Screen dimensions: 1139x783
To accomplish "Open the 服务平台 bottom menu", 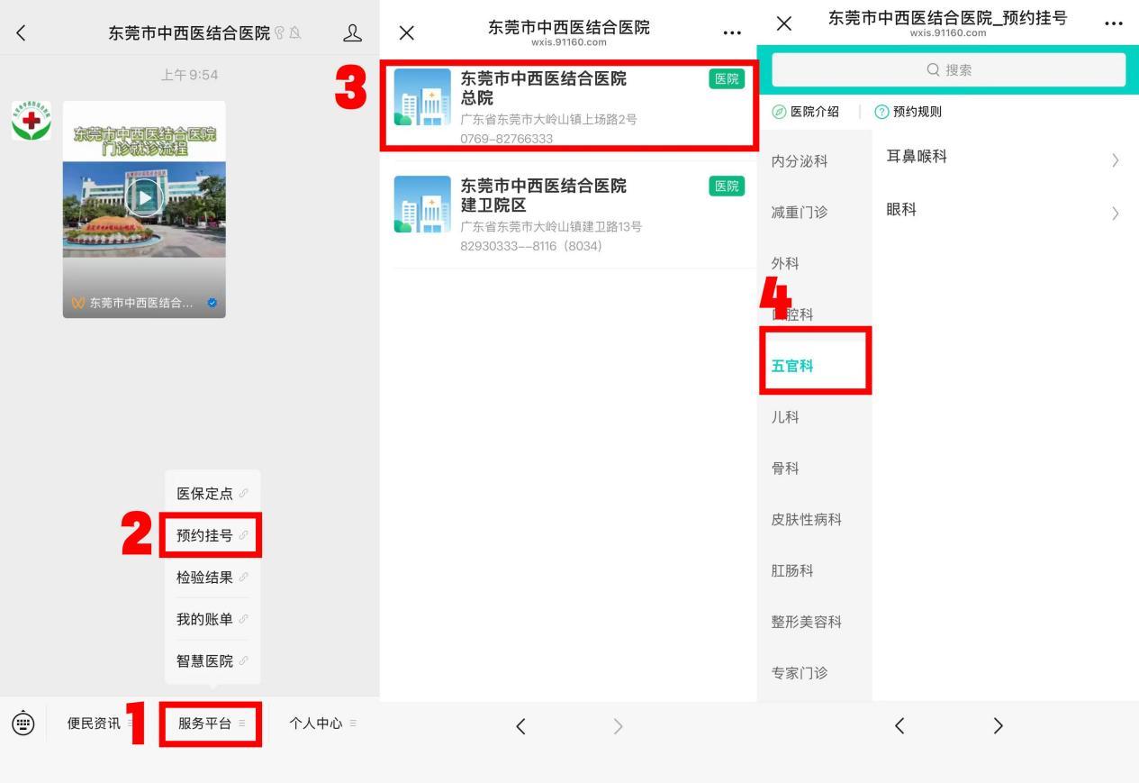I will [211, 724].
